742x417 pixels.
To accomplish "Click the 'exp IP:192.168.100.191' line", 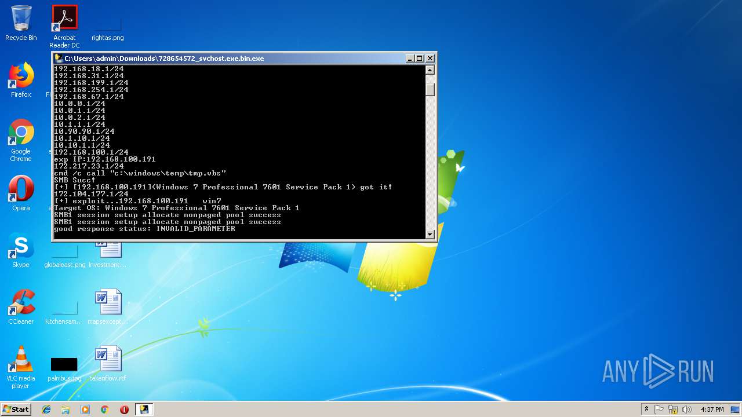I will pyautogui.click(x=105, y=159).
